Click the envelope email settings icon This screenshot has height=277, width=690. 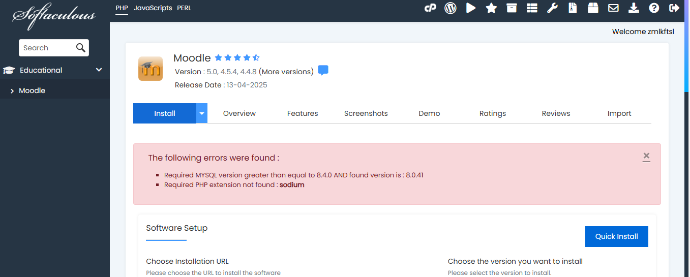613,8
